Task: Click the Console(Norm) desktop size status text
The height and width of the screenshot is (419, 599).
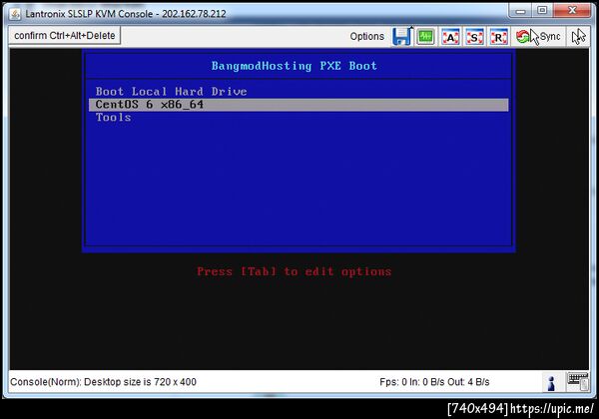Action: point(103,382)
